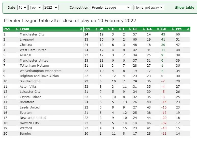197x147 pixels.
Task: Sort table by Pos column arrows
Action: coord(17,29)
